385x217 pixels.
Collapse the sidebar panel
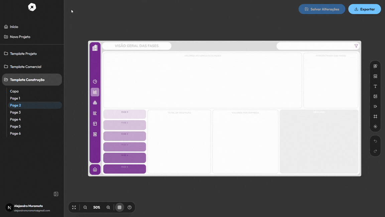pos(56,194)
